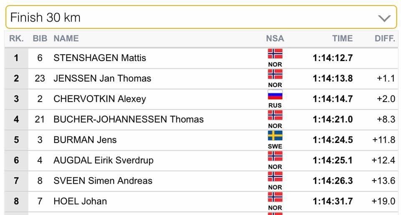Sort by the NAME column header

[x=66, y=38]
